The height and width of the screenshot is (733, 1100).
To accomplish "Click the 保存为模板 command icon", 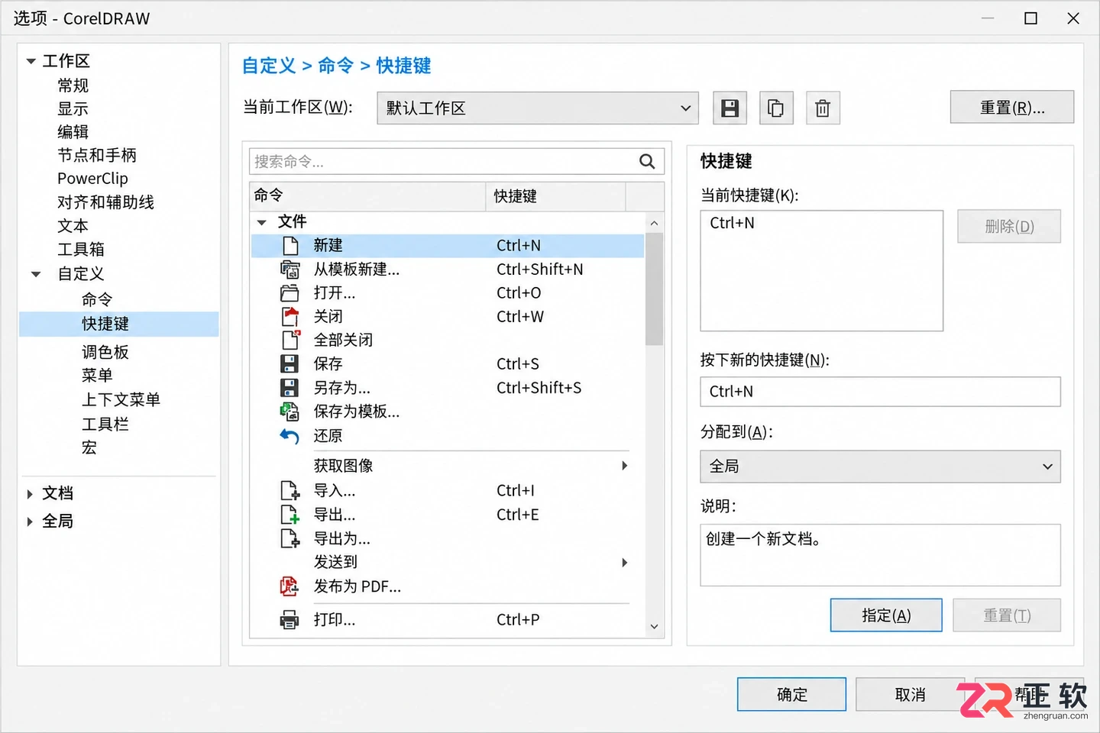I will [x=290, y=412].
